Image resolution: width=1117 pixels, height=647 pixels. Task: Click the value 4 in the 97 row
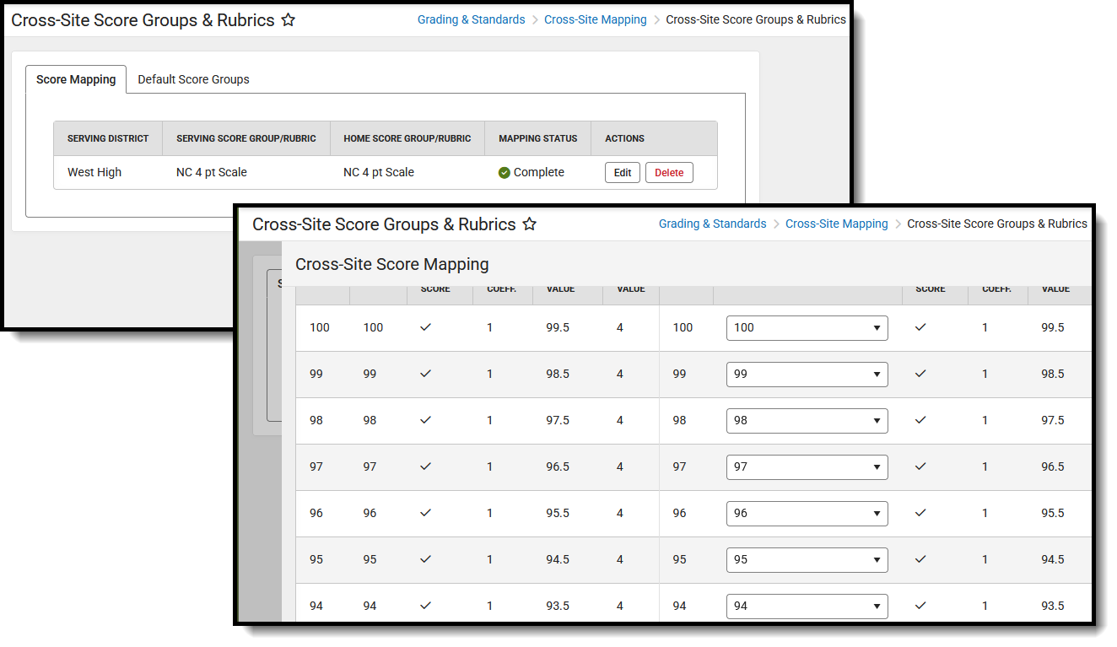620,466
